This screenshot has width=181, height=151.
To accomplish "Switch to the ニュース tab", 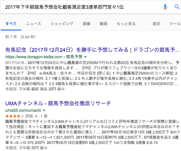I will click(34, 24).
